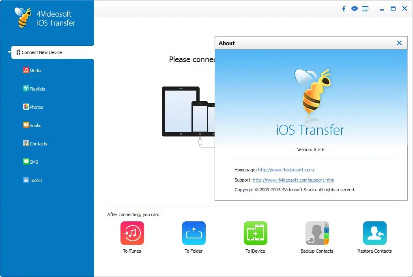The width and height of the screenshot is (413, 277).
Task: Close the About dialog
Action: 399,43
